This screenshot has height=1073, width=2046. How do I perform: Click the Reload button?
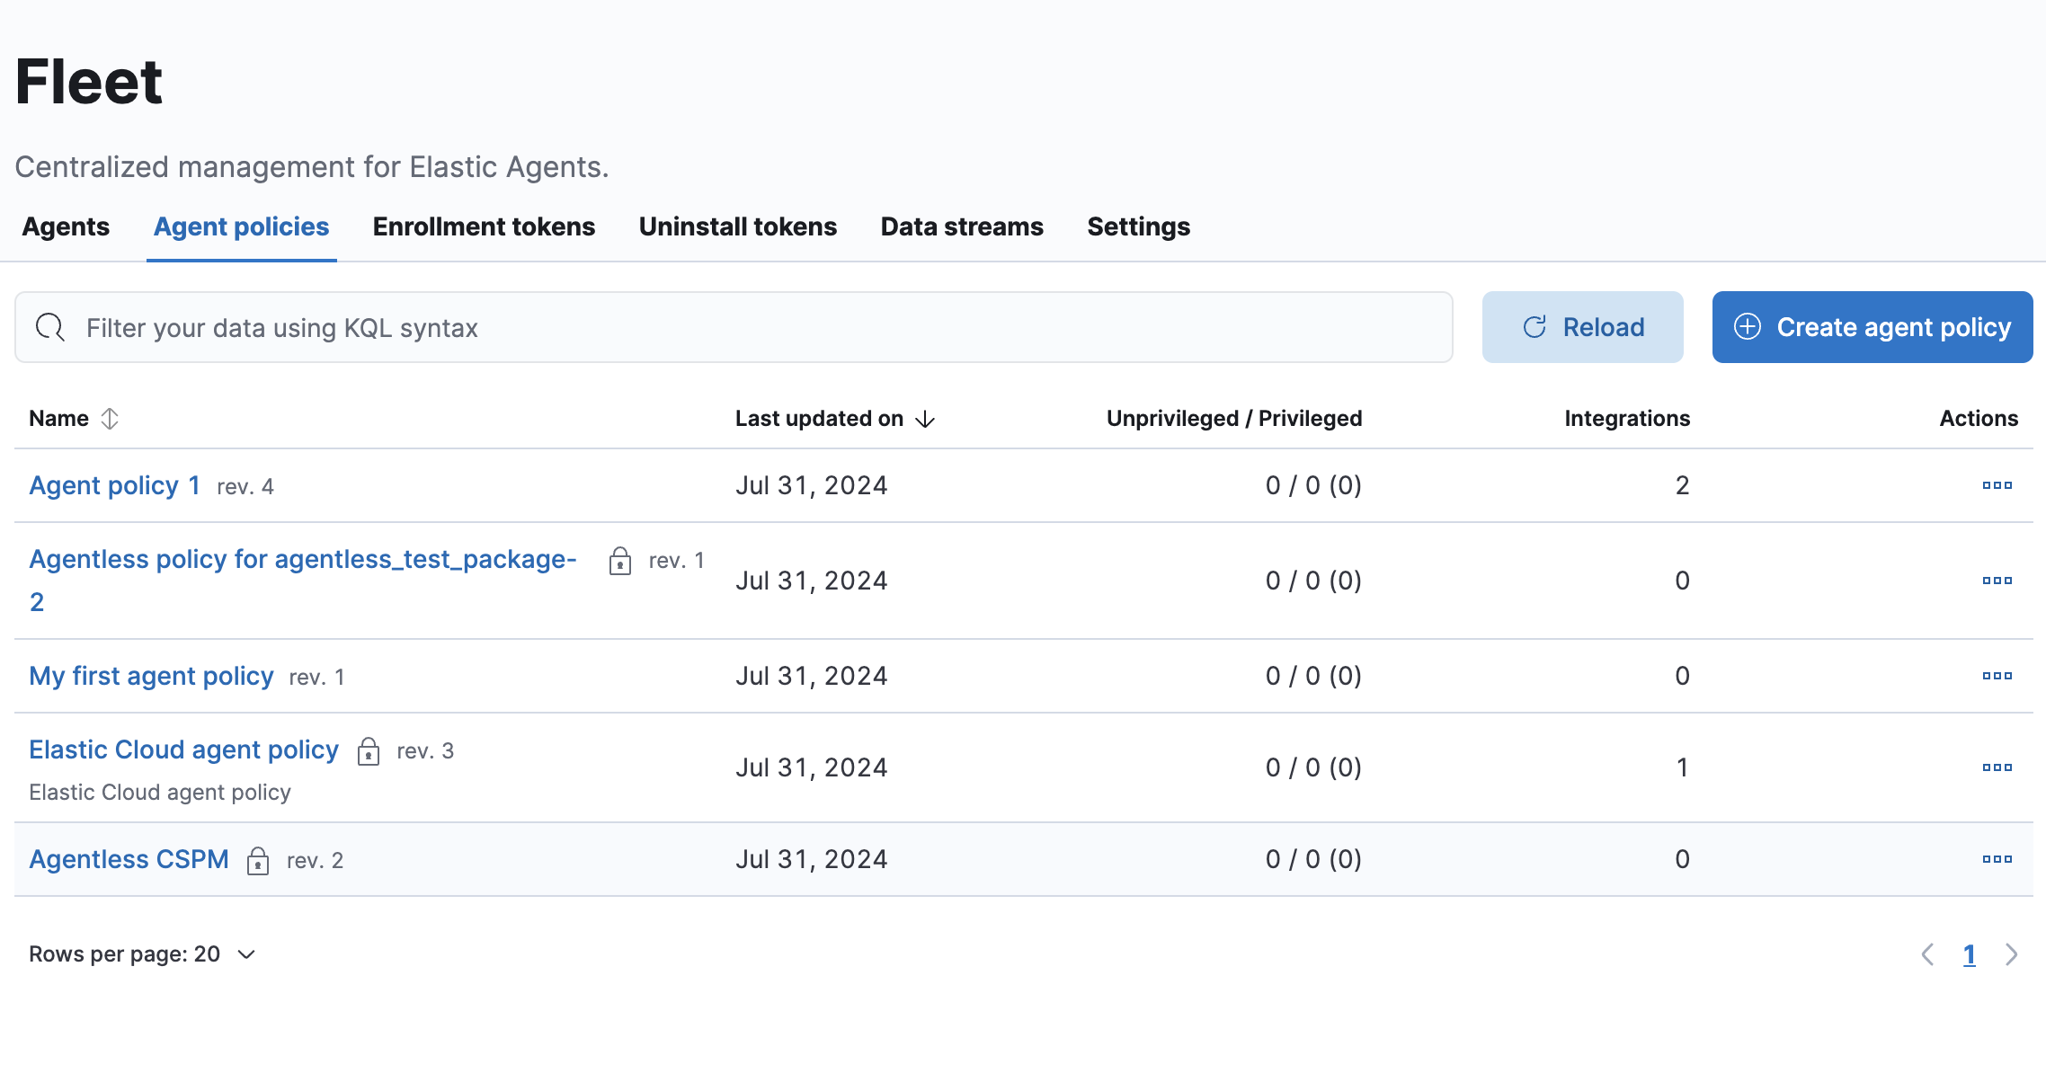coord(1582,327)
